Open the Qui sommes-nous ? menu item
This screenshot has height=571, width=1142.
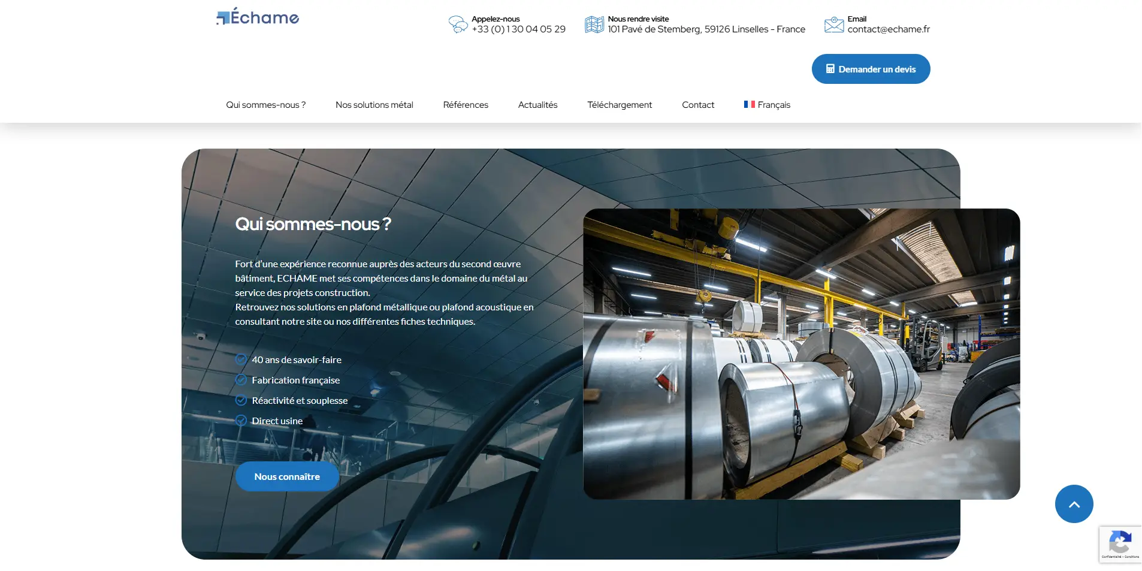click(265, 105)
